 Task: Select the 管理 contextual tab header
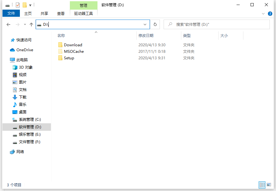coord(84,5)
